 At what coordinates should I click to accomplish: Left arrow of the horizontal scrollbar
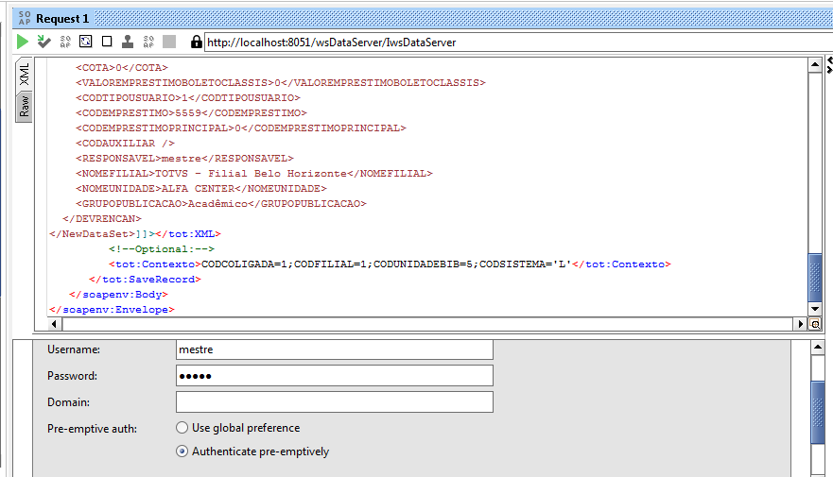click(54, 324)
